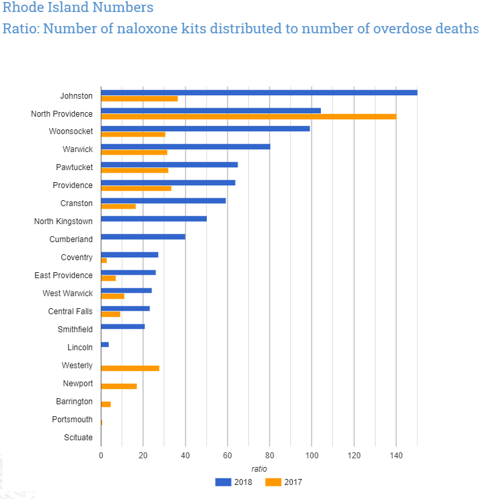Click the '2017' legend label

coord(293,482)
